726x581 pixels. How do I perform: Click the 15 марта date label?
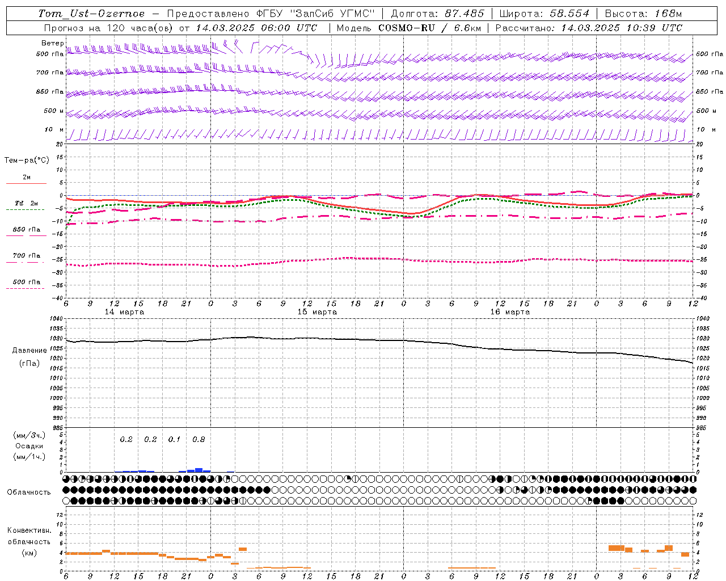tap(317, 312)
